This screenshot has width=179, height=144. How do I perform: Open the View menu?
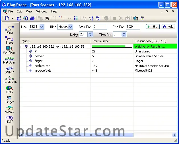coord(29,12)
